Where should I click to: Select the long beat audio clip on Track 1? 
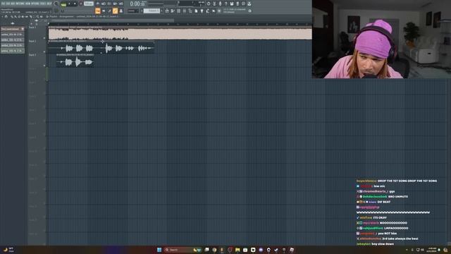click(x=180, y=34)
